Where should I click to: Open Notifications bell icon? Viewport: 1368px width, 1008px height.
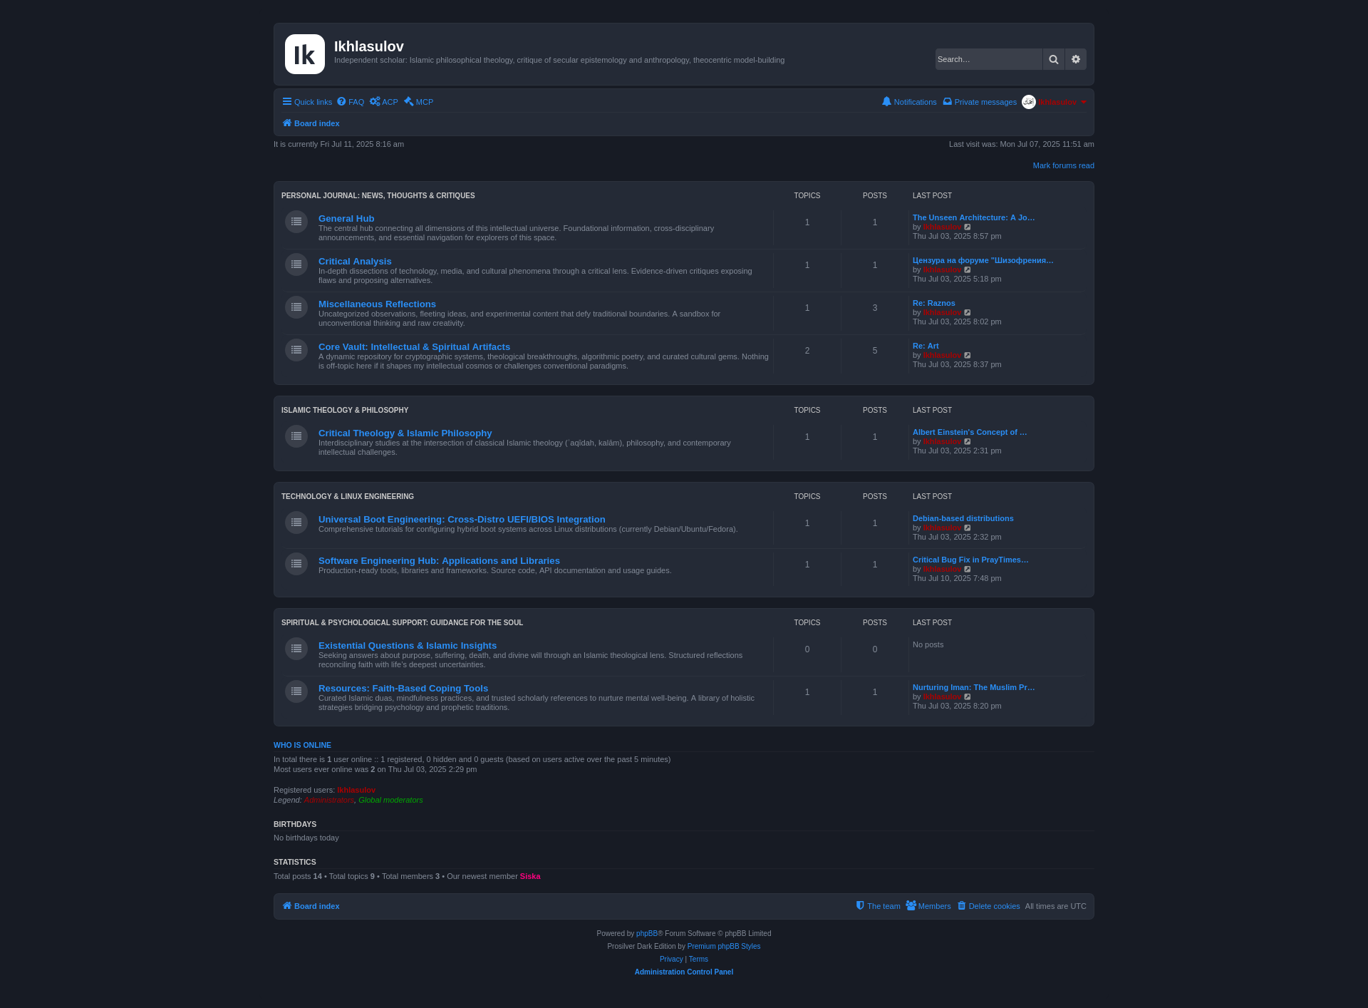click(887, 102)
